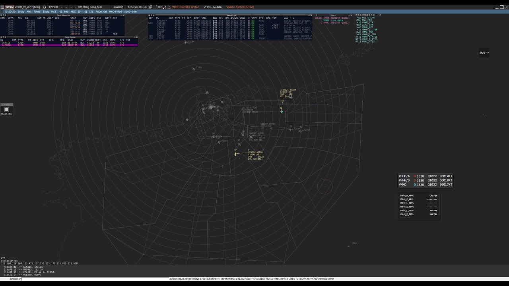Open the MET menu
Image resolution: width=509 pixels, height=286 pixels.
click(x=54, y=12)
